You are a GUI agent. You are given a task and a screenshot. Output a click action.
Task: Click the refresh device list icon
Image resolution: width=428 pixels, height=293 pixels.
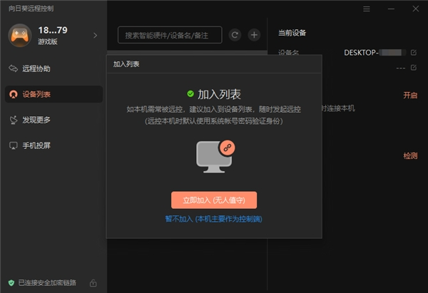pos(235,34)
